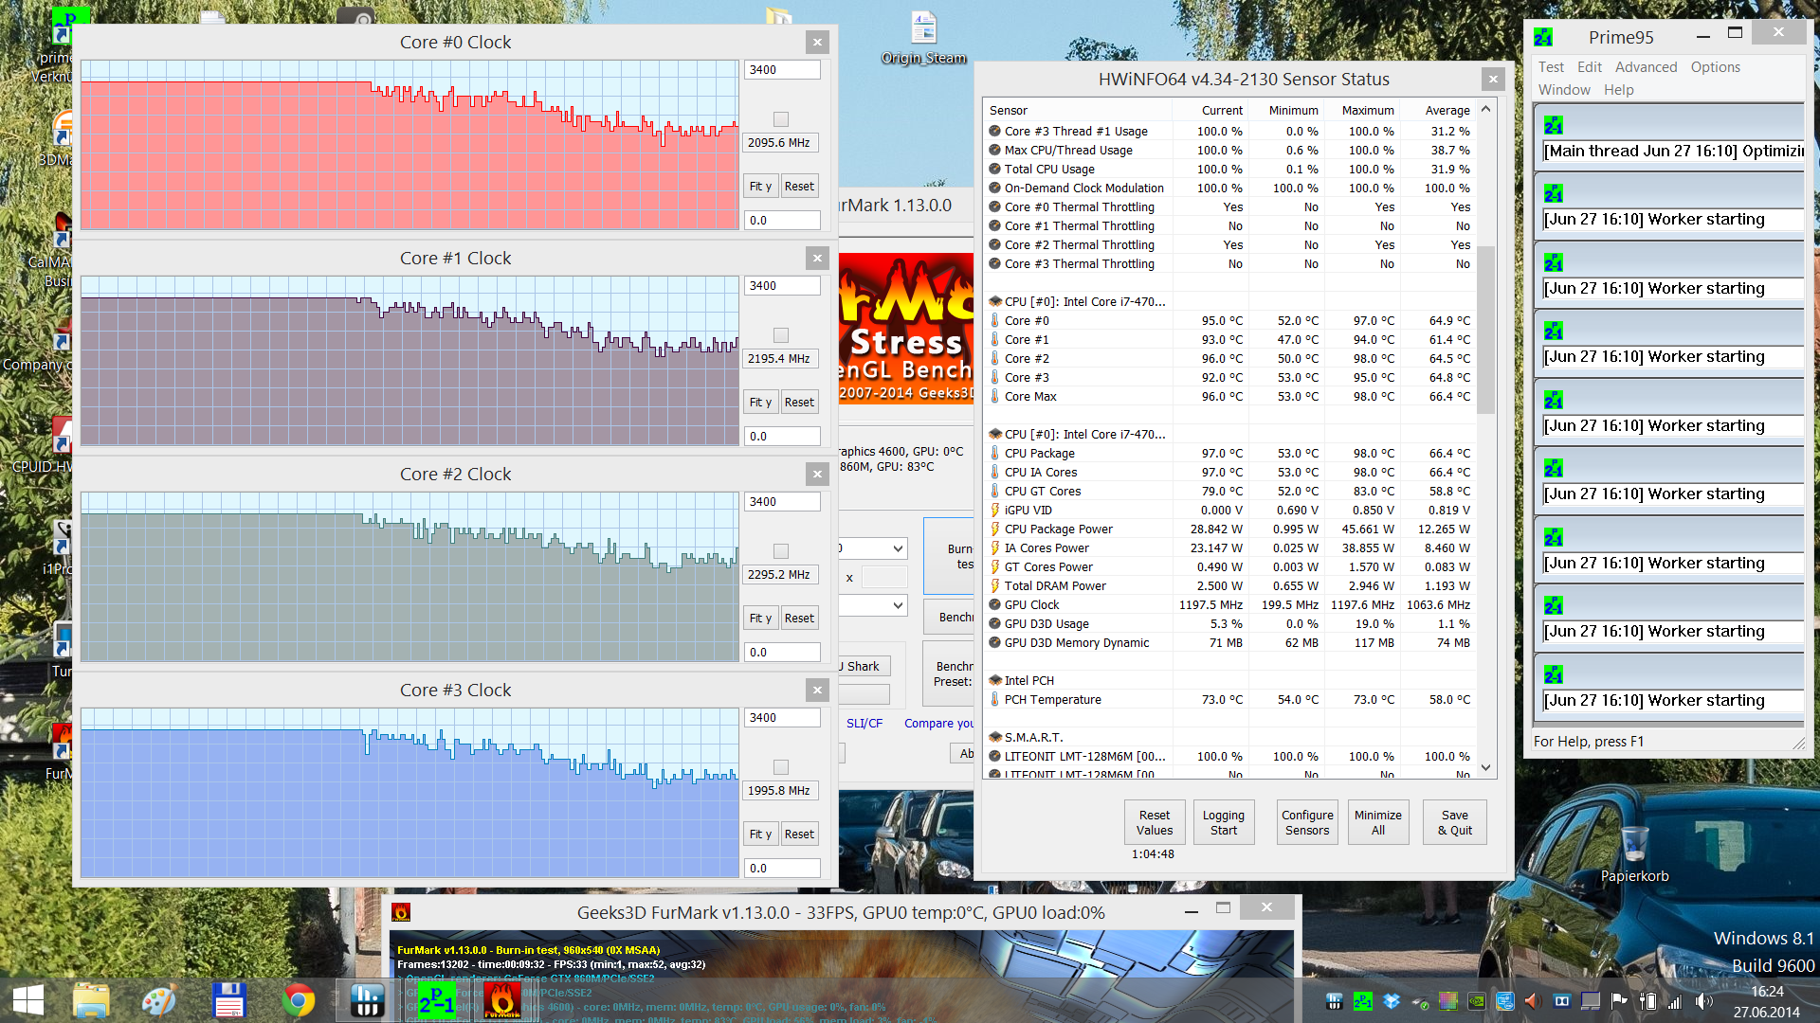Click the 3400 max field for Core #0
The image size is (1820, 1023).
click(x=781, y=70)
